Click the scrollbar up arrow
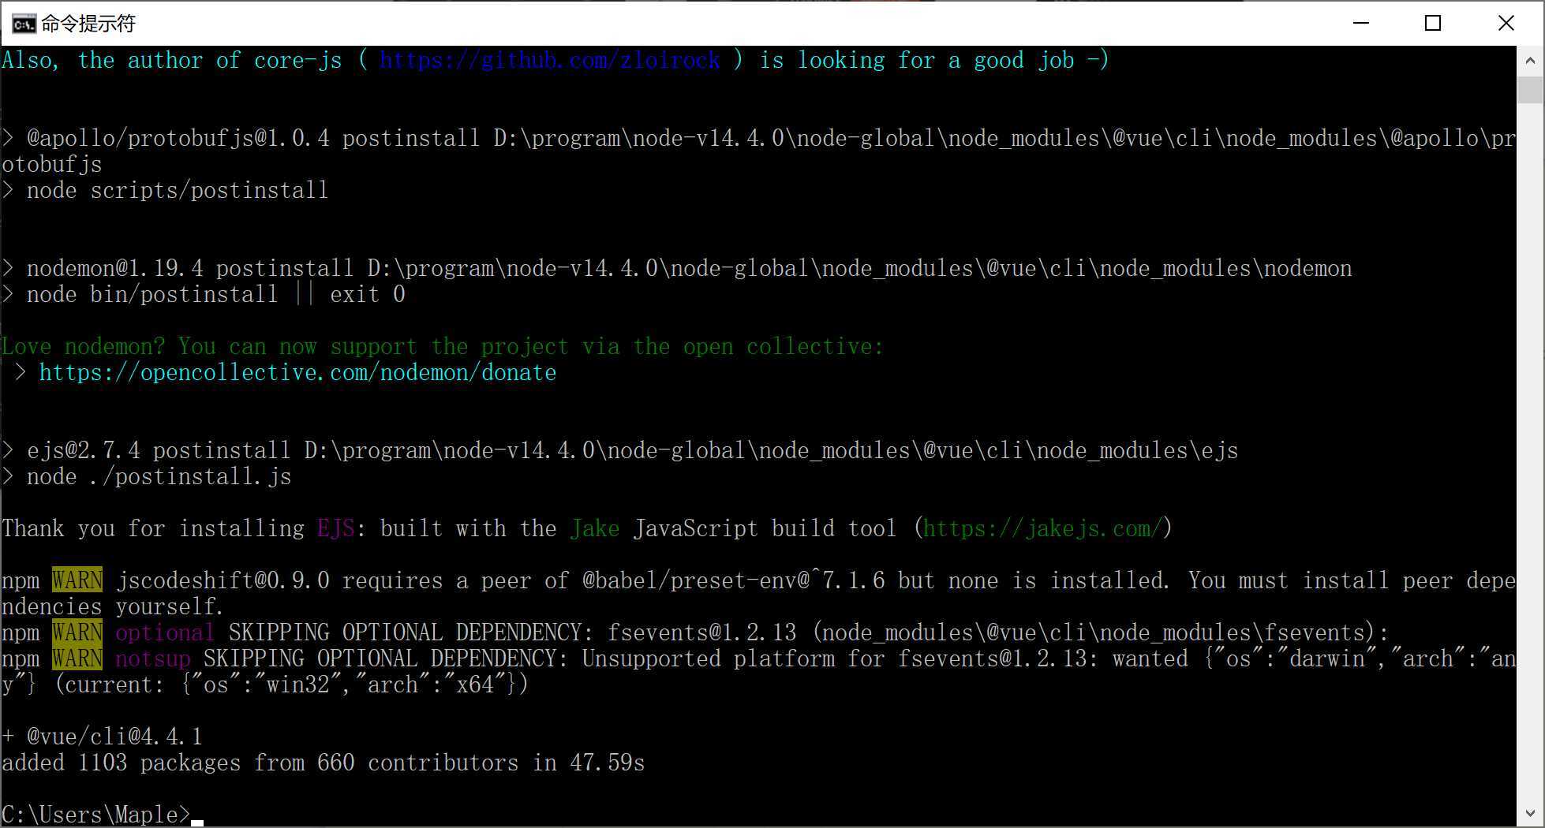 pyautogui.click(x=1530, y=61)
